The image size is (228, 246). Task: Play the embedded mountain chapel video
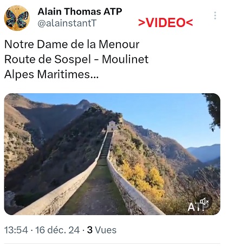coord(112,154)
